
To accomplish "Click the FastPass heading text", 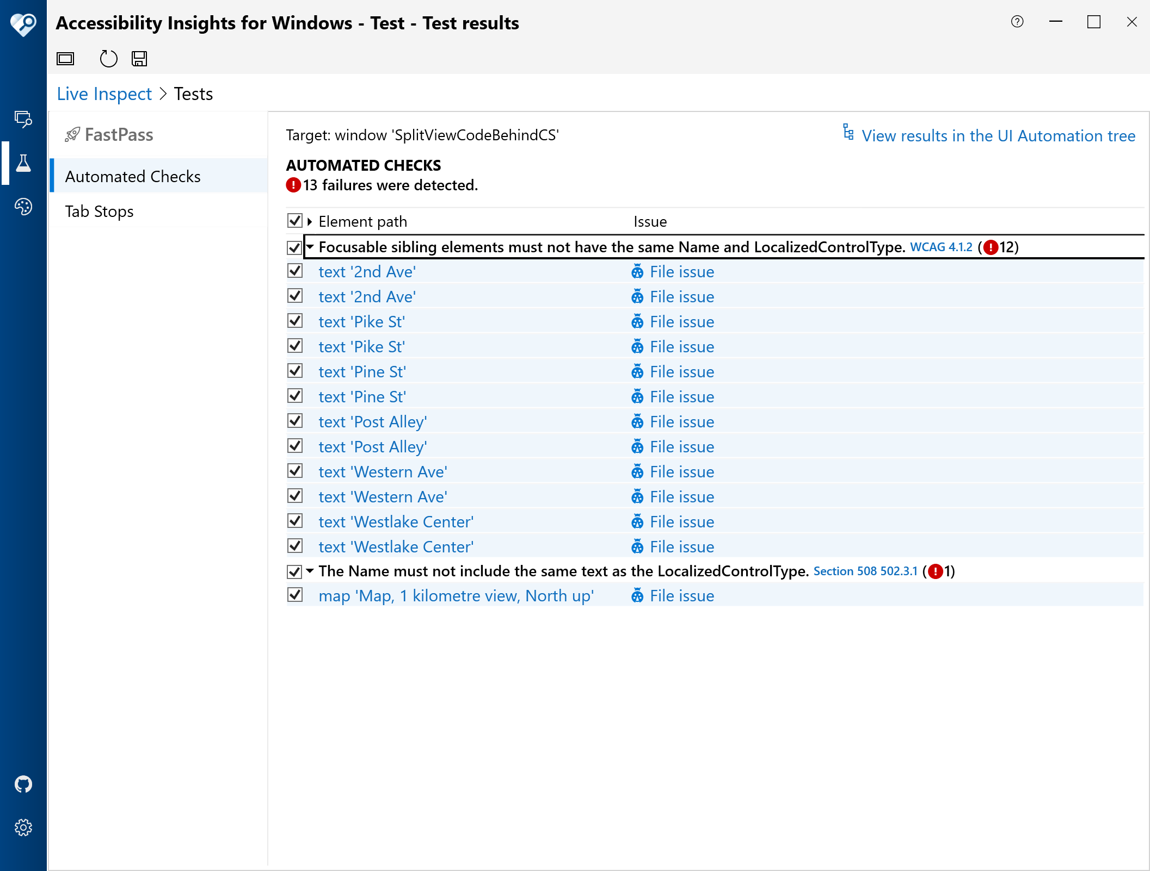I will (x=119, y=135).
